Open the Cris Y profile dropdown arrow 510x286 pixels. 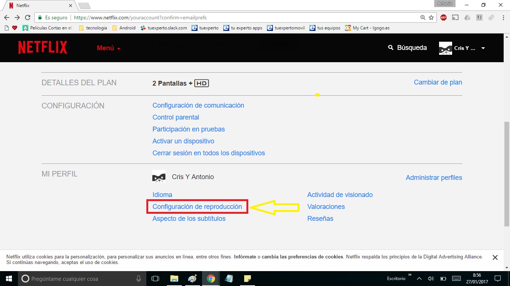click(x=483, y=48)
